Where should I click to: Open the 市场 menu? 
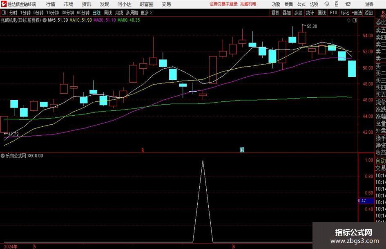coord(69,4)
